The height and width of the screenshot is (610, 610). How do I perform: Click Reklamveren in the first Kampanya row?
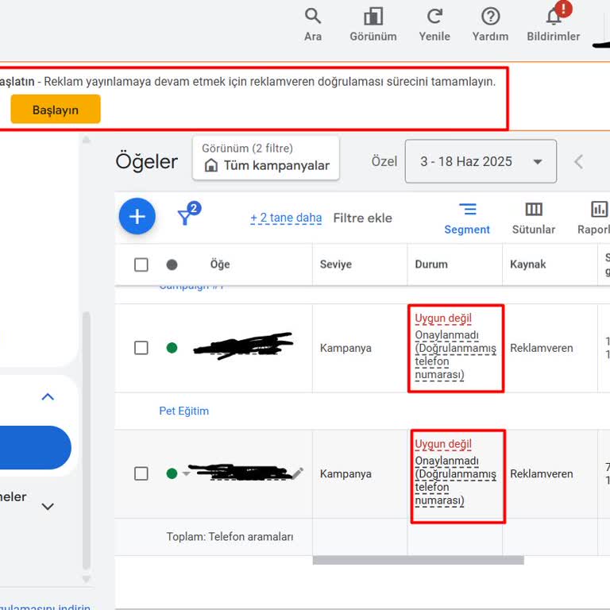pyautogui.click(x=541, y=348)
